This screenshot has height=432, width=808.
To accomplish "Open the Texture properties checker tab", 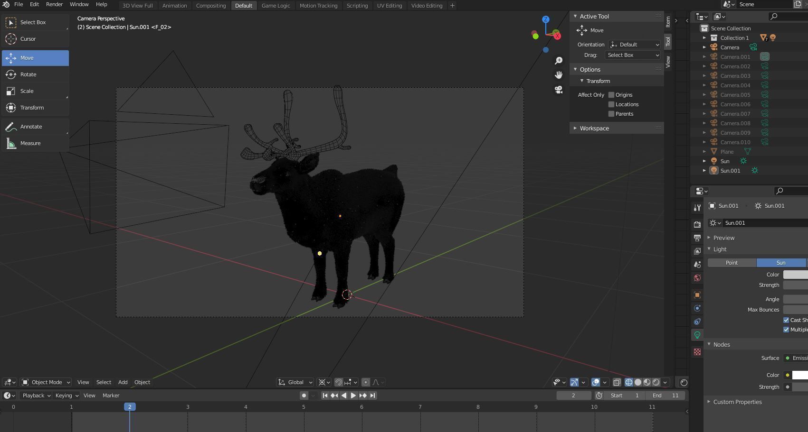I will (x=697, y=352).
